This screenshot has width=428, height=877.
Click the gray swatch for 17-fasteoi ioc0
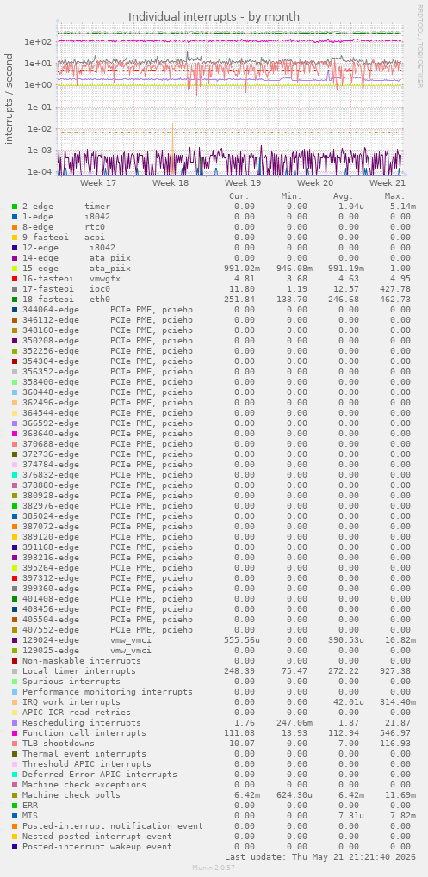click(15, 289)
